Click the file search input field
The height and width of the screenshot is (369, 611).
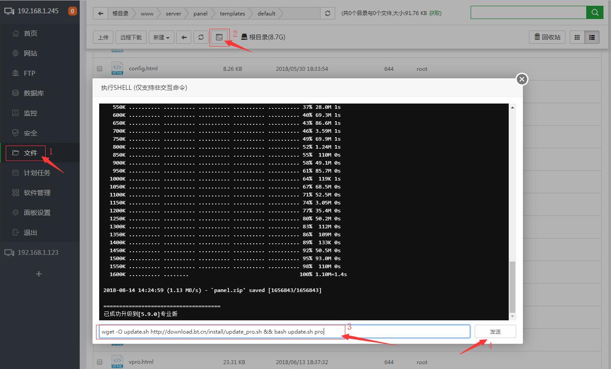point(528,12)
